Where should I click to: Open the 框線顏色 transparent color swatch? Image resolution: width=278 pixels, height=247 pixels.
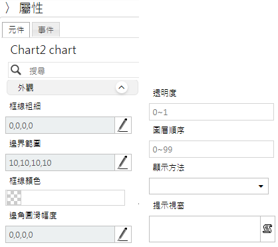click(x=14, y=198)
